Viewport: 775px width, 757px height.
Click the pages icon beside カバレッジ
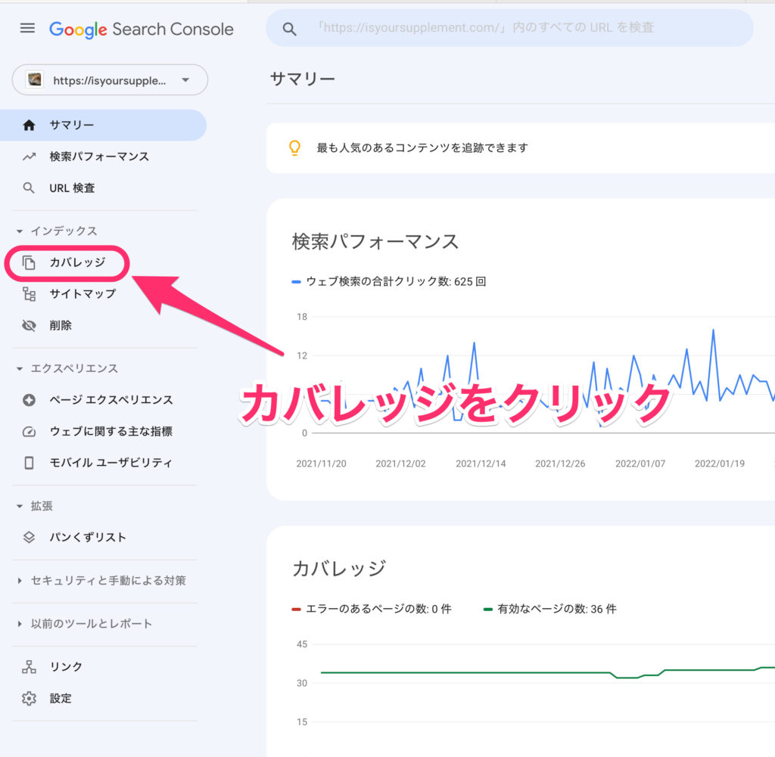(x=30, y=262)
